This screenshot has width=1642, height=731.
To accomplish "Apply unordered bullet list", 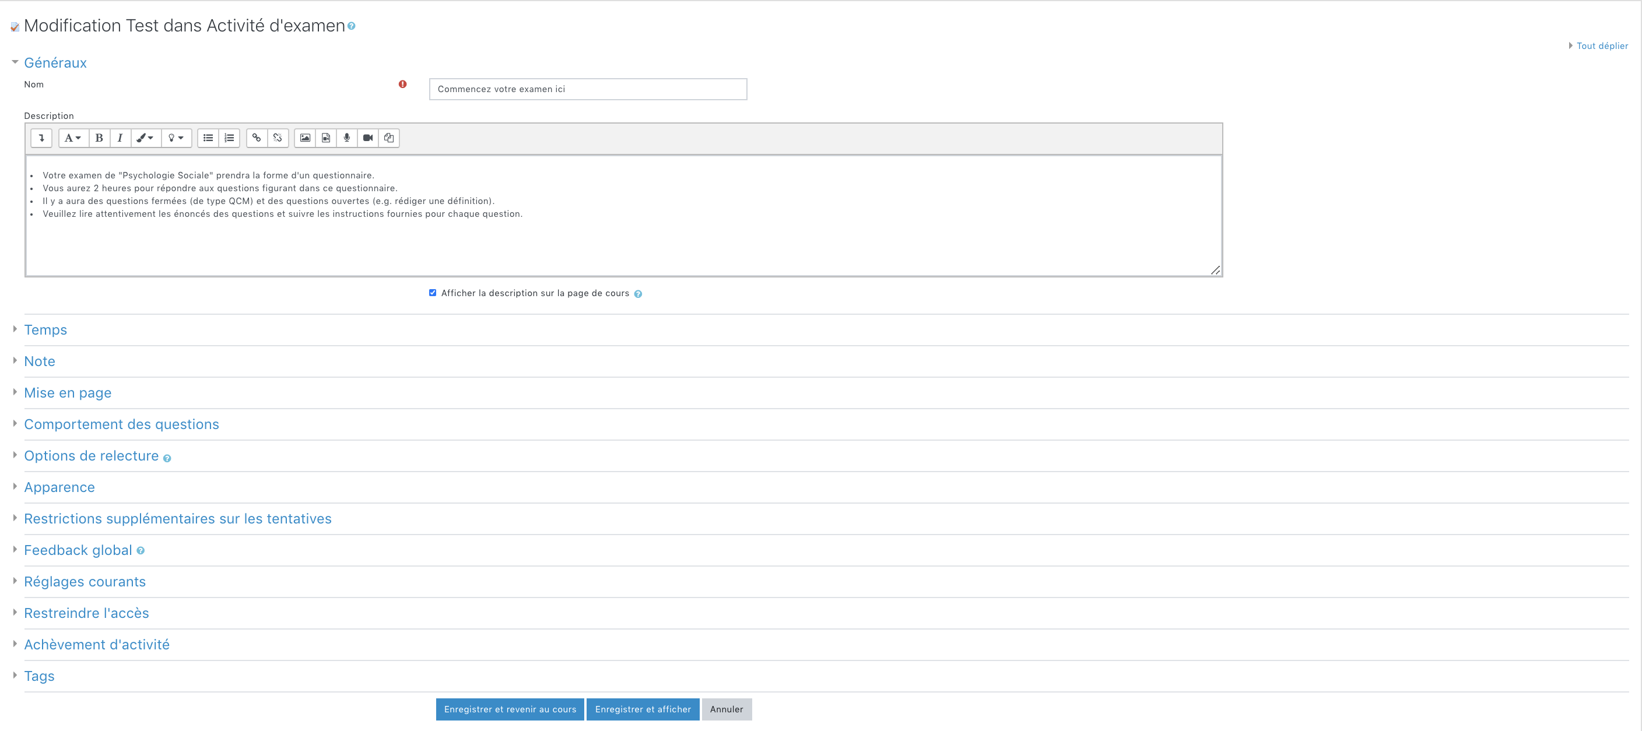I will tap(208, 138).
